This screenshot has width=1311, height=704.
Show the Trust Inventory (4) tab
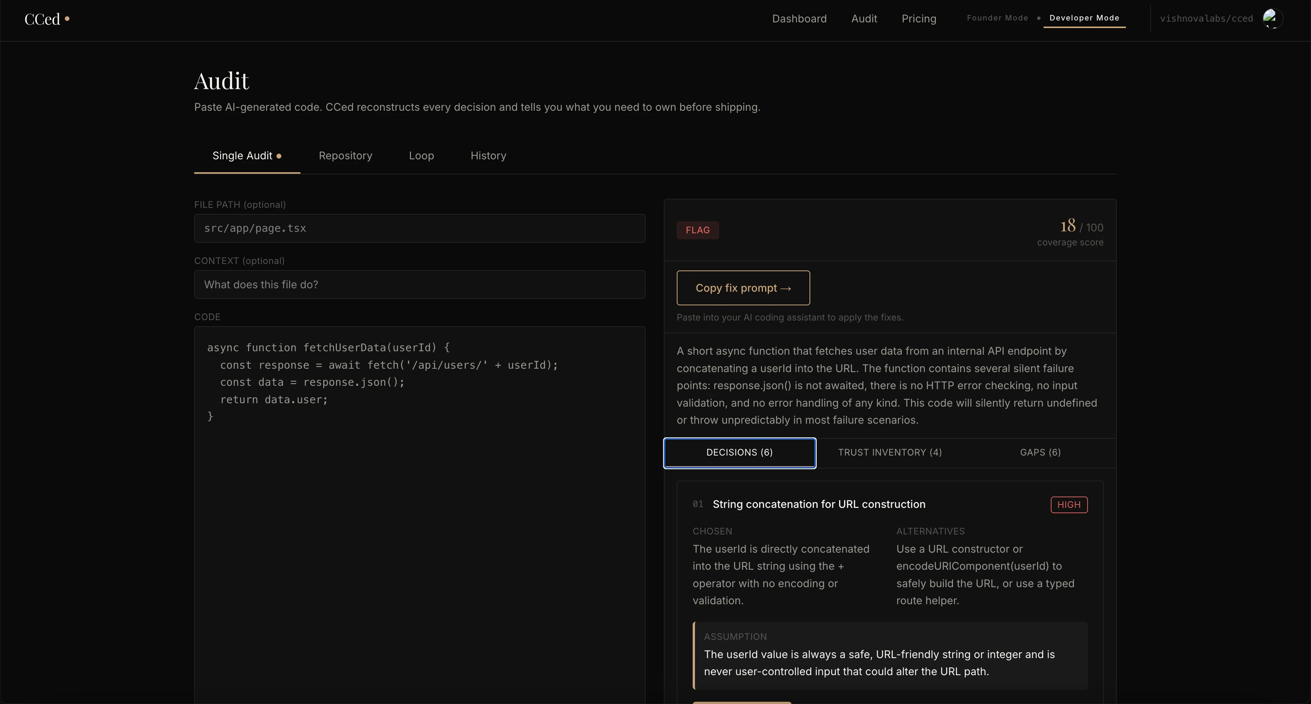point(890,453)
